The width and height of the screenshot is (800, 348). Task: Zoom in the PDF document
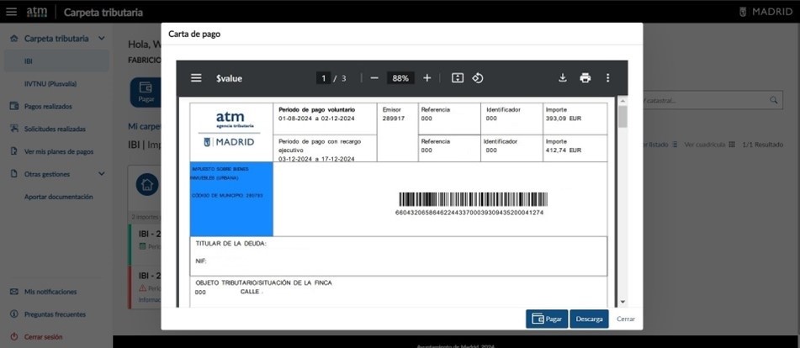click(427, 78)
